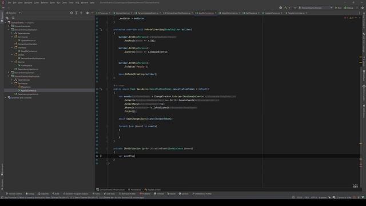
Task: Click the UTF-8 encoding status item
Action: coord(314,197)
